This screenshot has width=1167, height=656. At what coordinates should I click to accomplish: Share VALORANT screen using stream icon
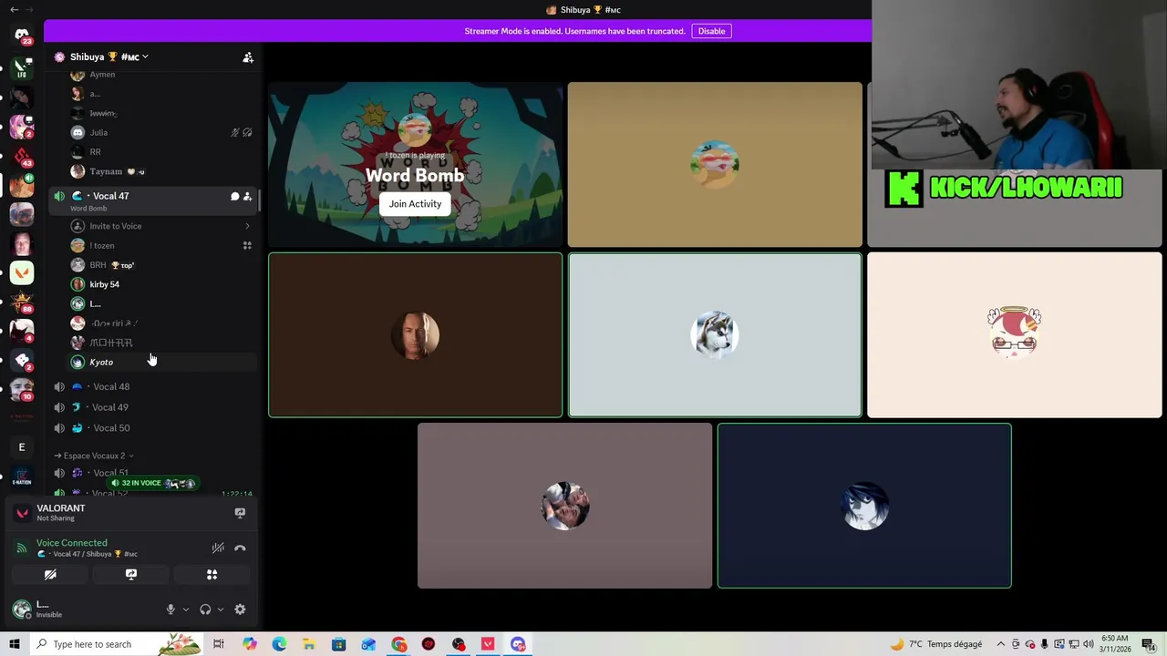[x=240, y=513]
